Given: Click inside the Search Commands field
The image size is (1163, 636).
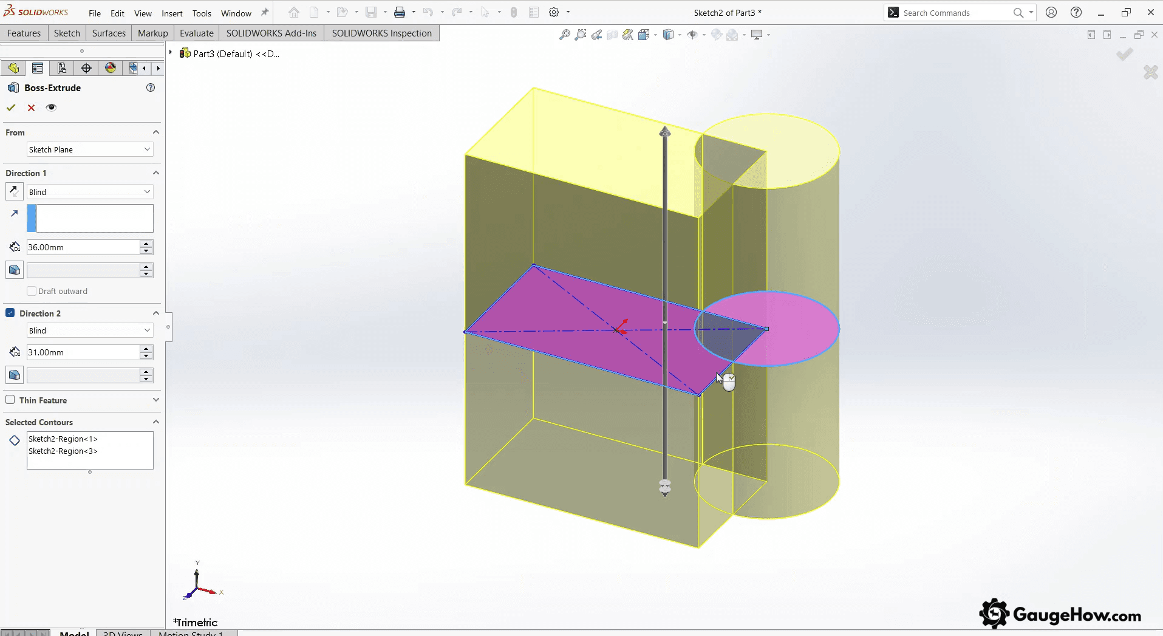Looking at the screenshot, I should (x=953, y=12).
